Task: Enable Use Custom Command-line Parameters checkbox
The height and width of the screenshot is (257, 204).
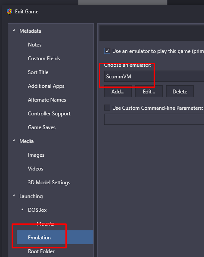Action: [107, 108]
